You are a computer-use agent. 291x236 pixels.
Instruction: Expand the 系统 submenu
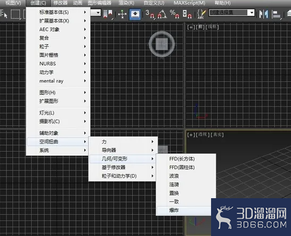coord(58,150)
